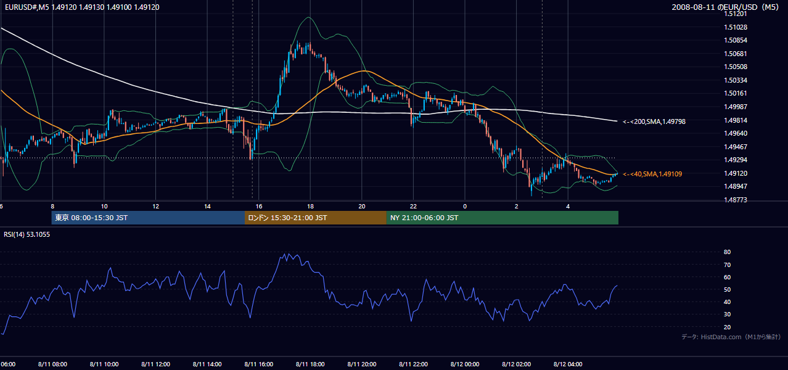Click the '8/11 10:00' bottom date label
This screenshot has width=788, height=370.
[x=104, y=364]
